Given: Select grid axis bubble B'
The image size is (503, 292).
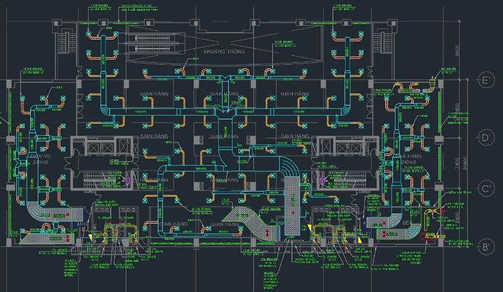Looking at the screenshot, I should pyautogui.click(x=486, y=247).
